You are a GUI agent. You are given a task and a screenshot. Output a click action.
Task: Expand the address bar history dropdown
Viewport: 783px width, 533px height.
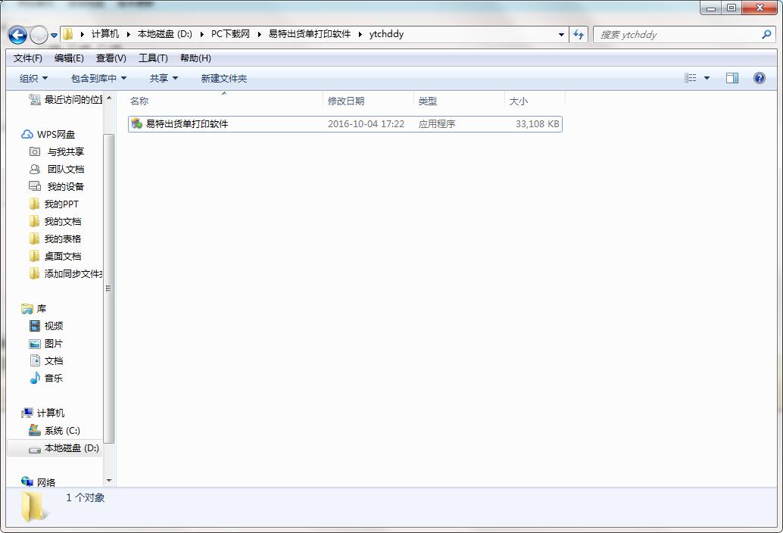coord(560,35)
